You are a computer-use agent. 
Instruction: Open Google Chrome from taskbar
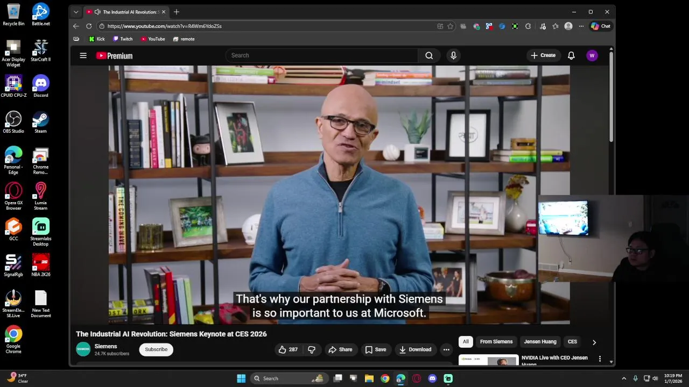(x=385, y=378)
